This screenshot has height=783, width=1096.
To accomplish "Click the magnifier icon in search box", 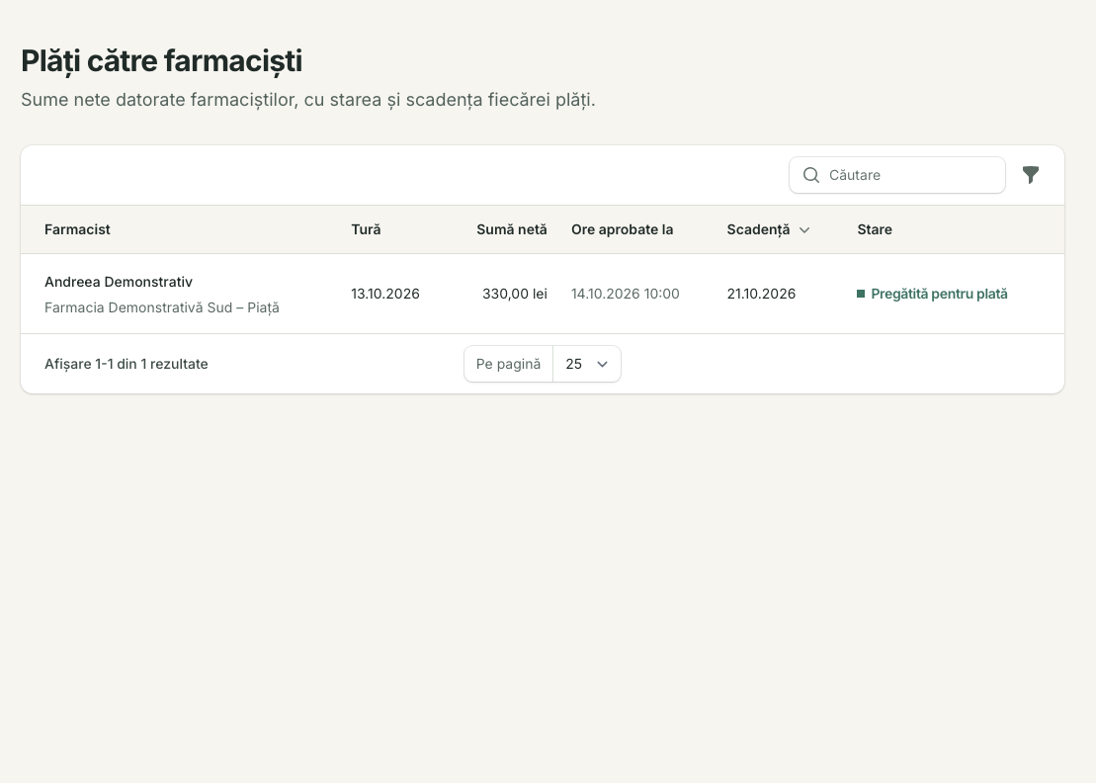I will 810,175.
